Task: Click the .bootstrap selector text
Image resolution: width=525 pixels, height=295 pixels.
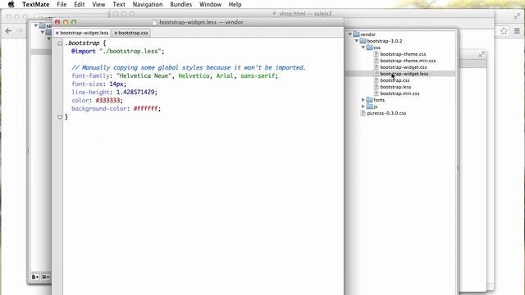Action: click(x=82, y=43)
